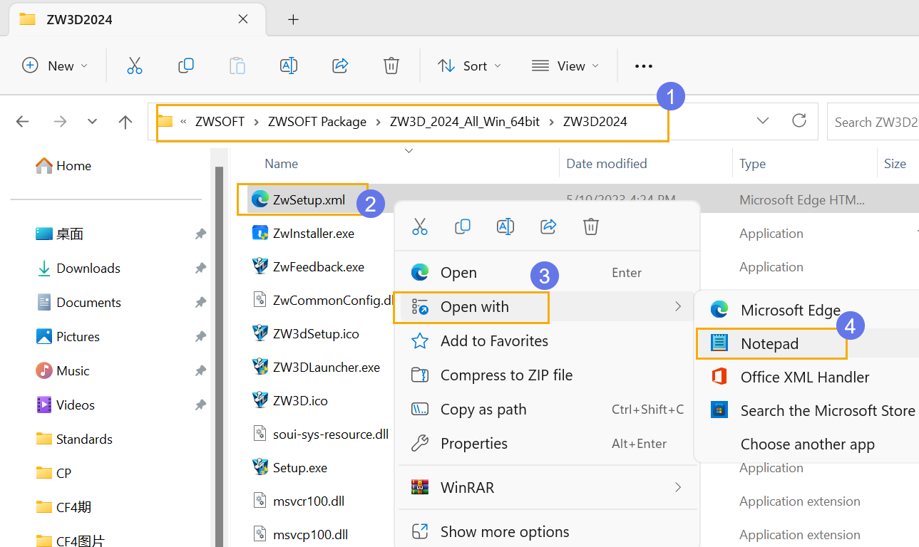This screenshot has height=547, width=919.
Task: Sort by the Type column header
Action: pyautogui.click(x=752, y=164)
